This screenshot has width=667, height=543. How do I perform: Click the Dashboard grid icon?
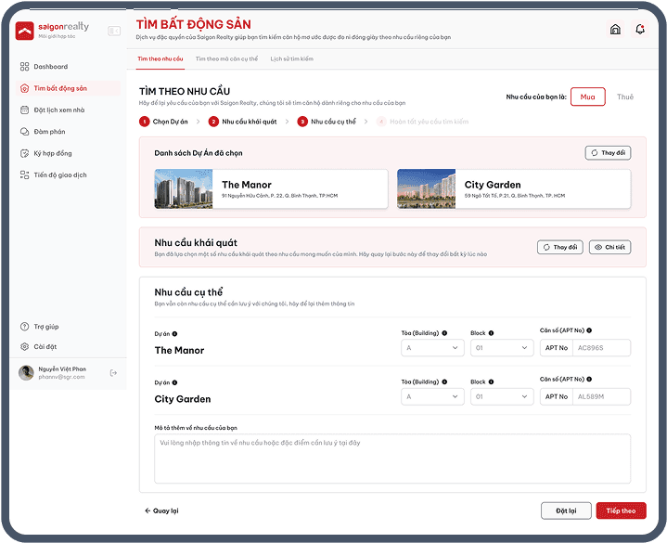[x=25, y=67]
